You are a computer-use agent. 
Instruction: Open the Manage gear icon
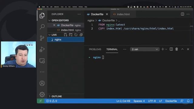point(42,94)
